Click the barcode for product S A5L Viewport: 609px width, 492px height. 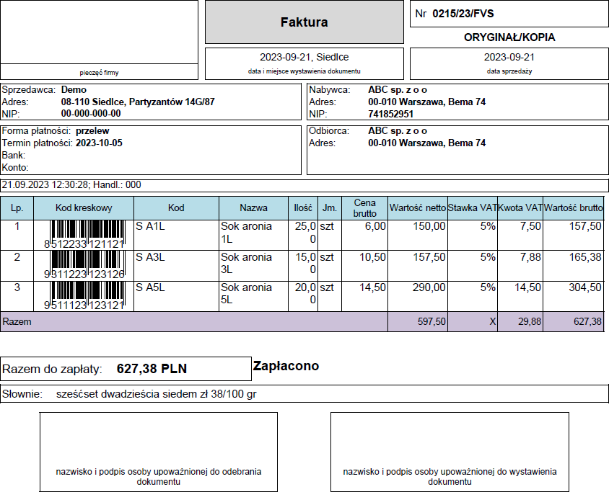point(83,295)
